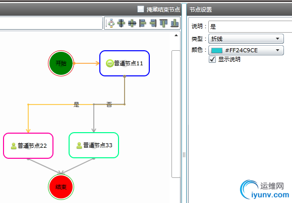Align selected nodes to right edge
The image size is (292, 203).
pyautogui.click(x=153, y=23)
